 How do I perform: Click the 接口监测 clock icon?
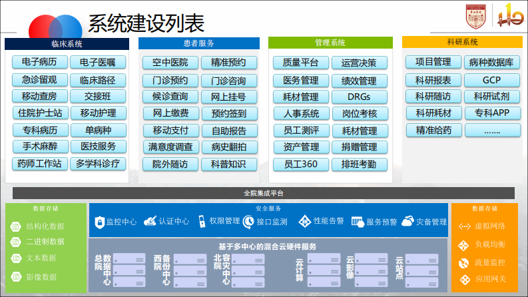click(x=248, y=222)
